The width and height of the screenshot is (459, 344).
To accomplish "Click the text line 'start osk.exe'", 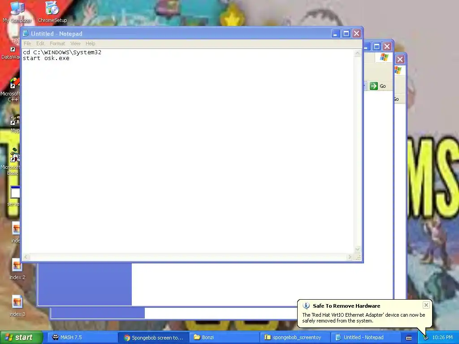I will 46,58.
